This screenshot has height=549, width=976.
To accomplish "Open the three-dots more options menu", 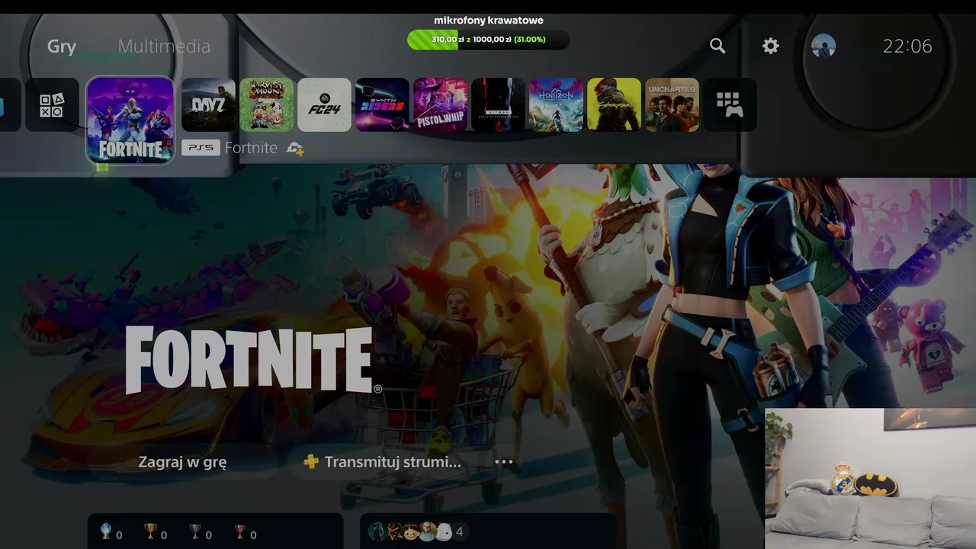I will tap(504, 461).
